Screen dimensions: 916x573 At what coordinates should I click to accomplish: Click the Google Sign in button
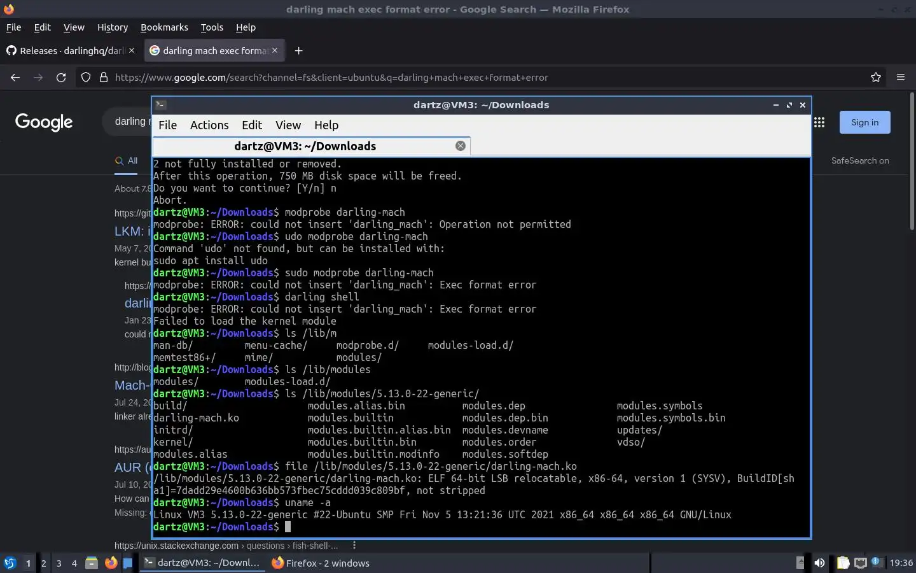(864, 122)
